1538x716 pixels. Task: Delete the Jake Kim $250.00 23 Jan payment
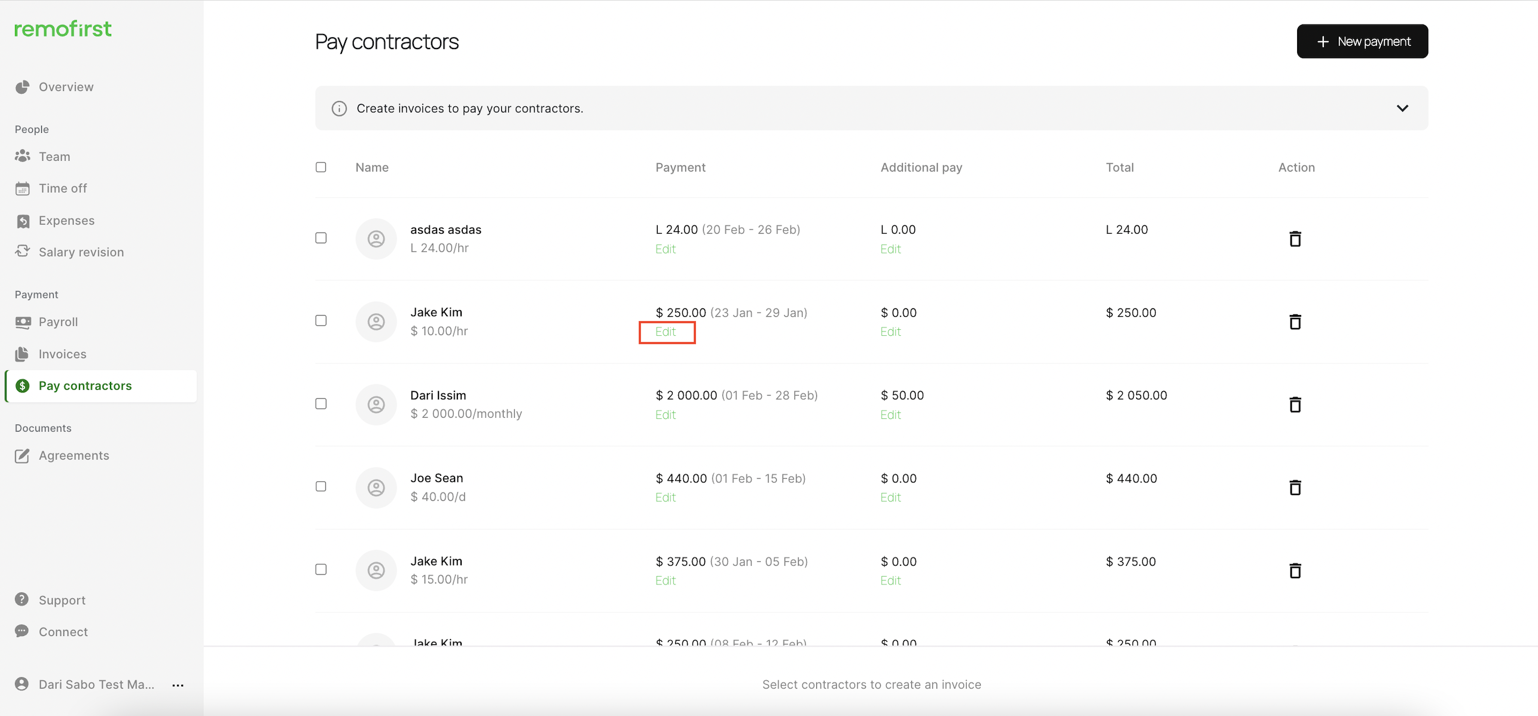pos(1295,322)
